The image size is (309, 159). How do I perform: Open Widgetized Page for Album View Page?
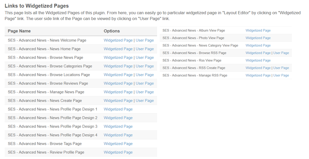(258, 31)
